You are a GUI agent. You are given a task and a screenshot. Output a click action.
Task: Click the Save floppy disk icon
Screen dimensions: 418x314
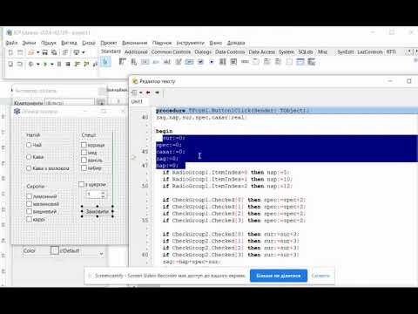pos(45,52)
